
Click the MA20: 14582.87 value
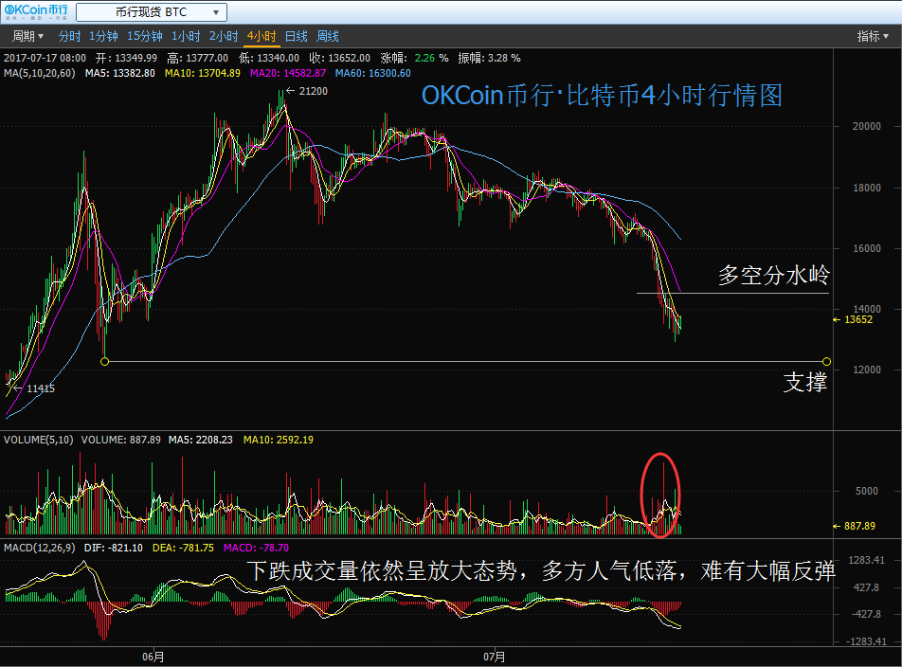(288, 73)
